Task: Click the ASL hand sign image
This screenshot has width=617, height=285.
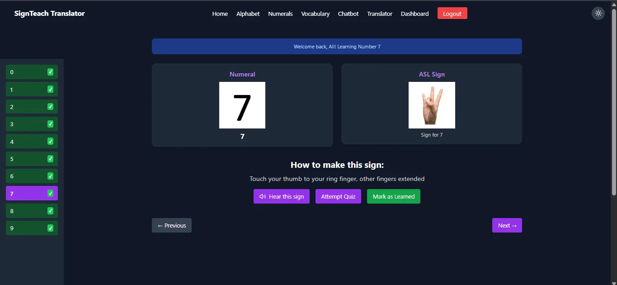Action: point(432,105)
